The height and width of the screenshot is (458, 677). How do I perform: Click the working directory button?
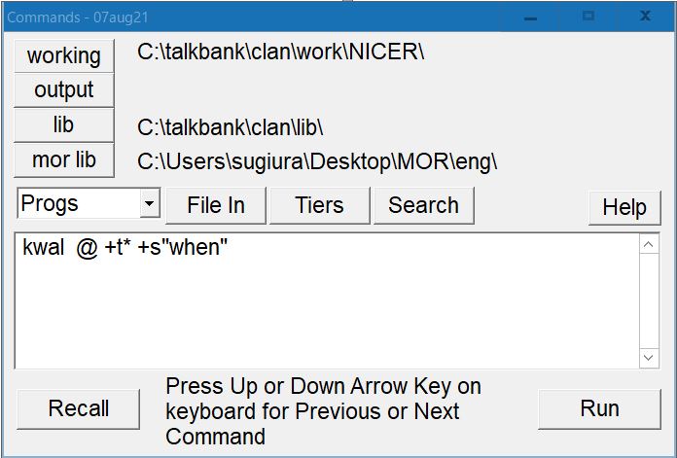tap(64, 55)
